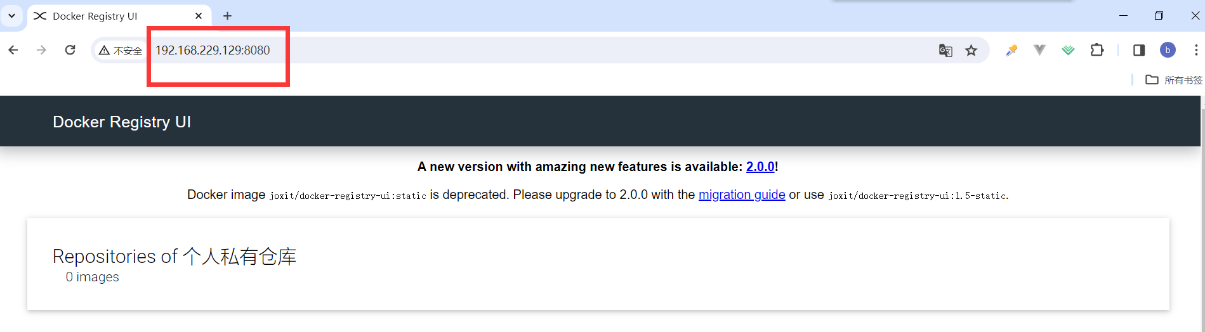This screenshot has height=332, width=1205.
Task: Open the Google Translate icon in address bar
Action: click(x=945, y=51)
